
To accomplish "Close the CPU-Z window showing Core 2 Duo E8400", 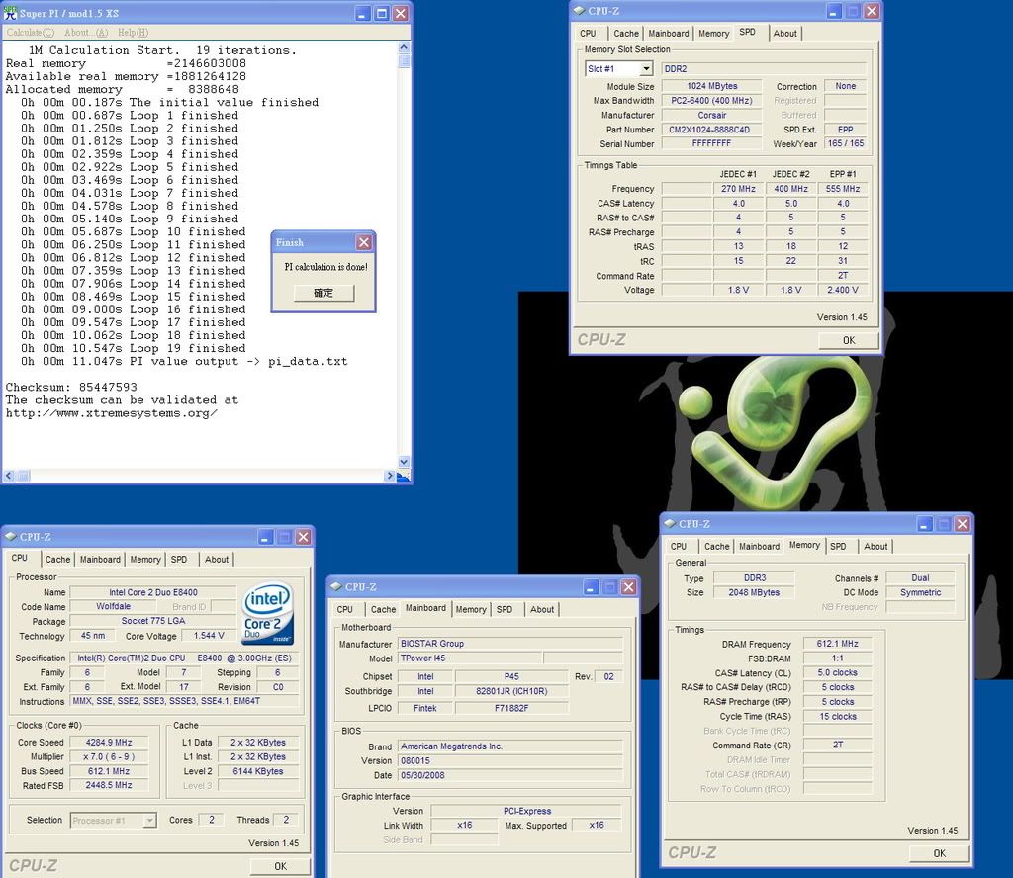I will 303,537.
